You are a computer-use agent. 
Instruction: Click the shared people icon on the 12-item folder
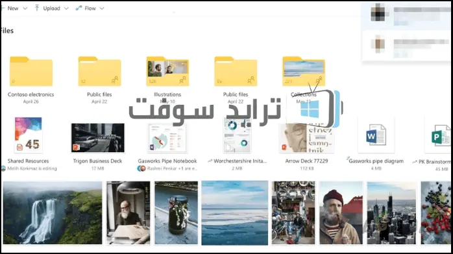click(115, 80)
